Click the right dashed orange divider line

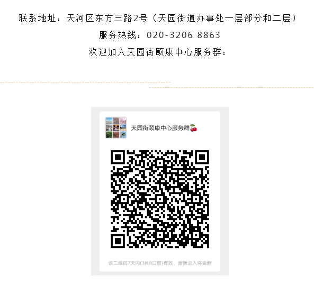point(231,87)
